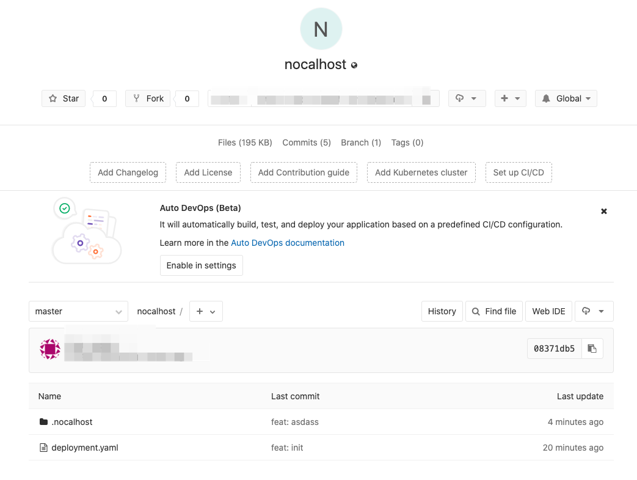Screen dimensions: 637x480
Task: Open the master branch selector
Action: point(78,311)
